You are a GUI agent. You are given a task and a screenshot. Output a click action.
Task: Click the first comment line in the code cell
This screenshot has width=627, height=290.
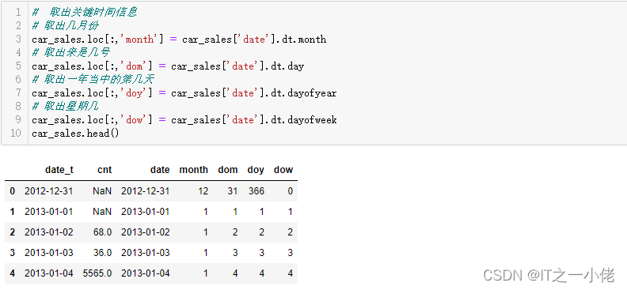pos(85,13)
